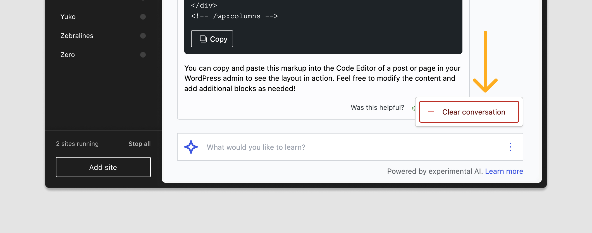
Task: Toggle the Zero site running indicator
Action: tap(143, 54)
